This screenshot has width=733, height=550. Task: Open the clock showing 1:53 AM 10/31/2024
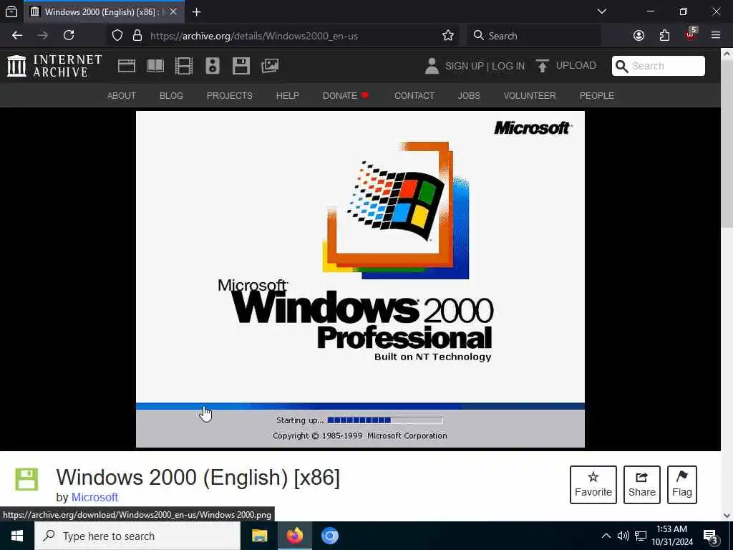[x=672, y=536]
